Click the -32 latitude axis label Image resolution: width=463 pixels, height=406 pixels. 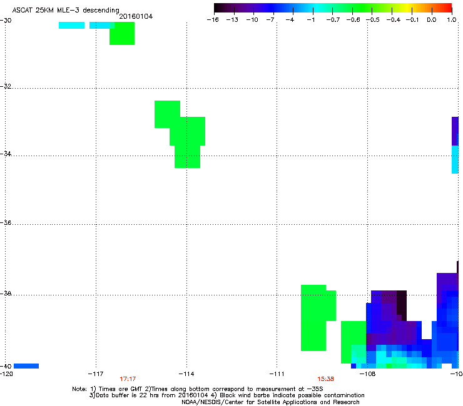(6, 86)
